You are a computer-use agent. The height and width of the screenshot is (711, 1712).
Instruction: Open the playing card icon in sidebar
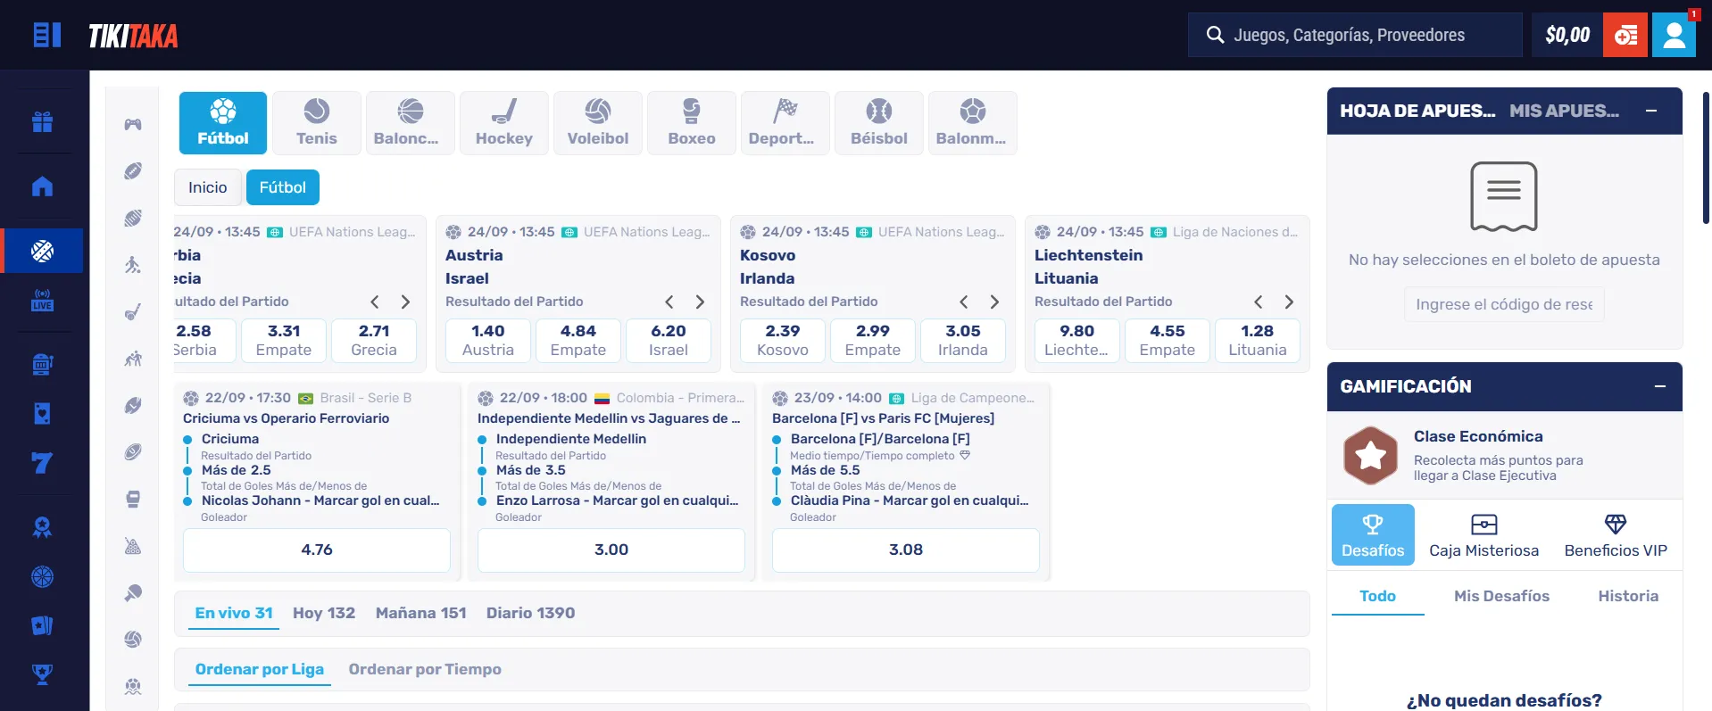click(42, 413)
